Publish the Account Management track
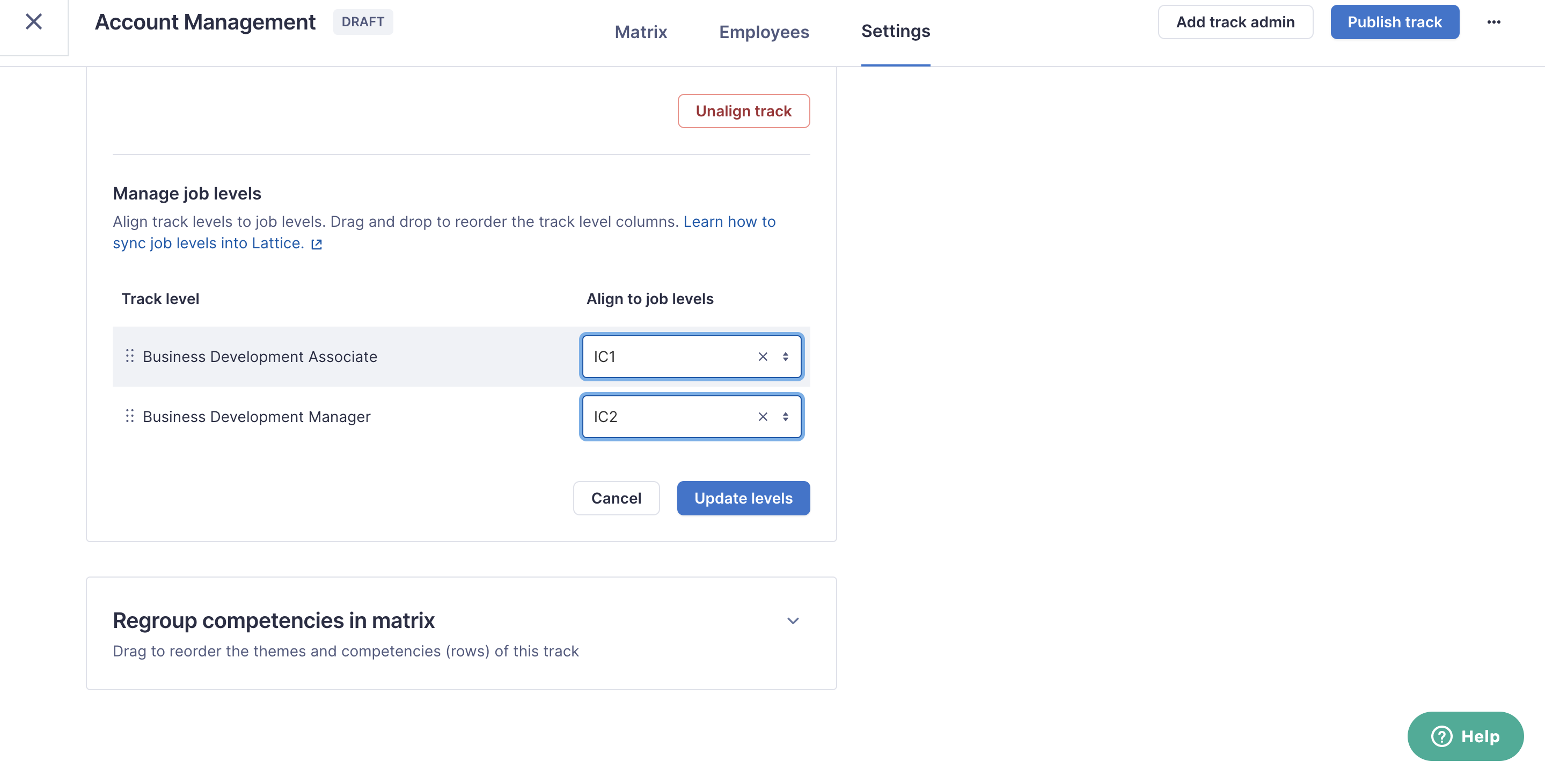The image size is (1545, 776). click(1394, 21)
